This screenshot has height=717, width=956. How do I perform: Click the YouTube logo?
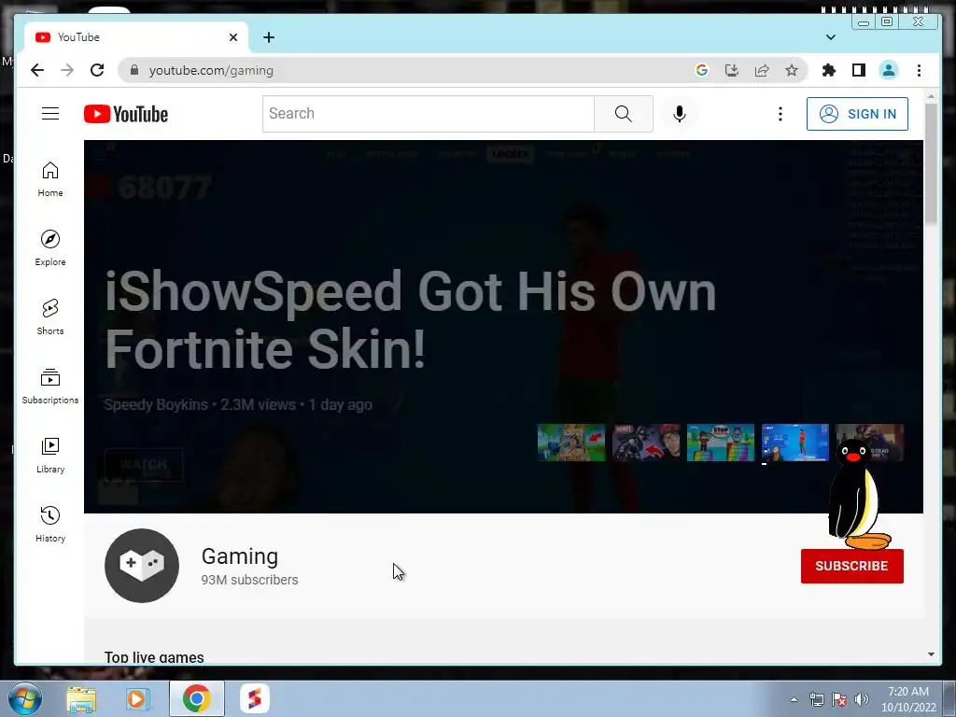click(126, 114)
